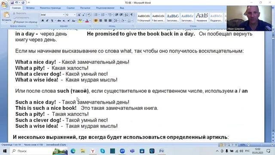The height and width of the screenshot is (155, 275).
Task: Sort text with the A-Z sort icon
Action: [126, 15]
